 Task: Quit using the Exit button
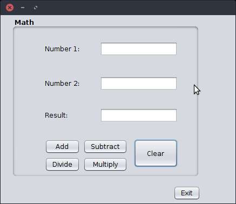point(187,193)
